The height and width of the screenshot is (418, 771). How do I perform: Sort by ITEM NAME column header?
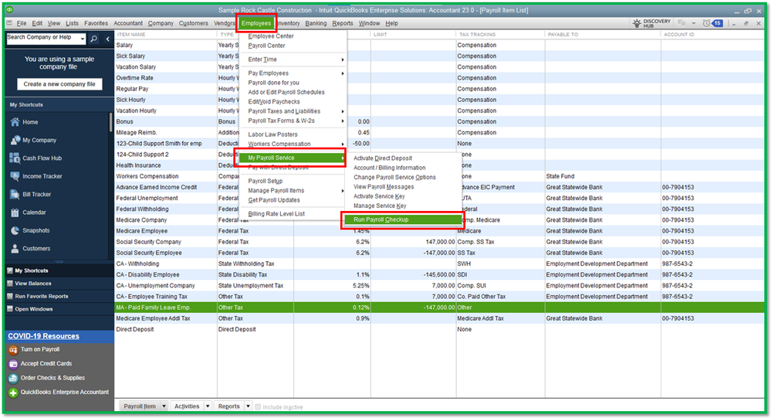[x=131, y=35]
